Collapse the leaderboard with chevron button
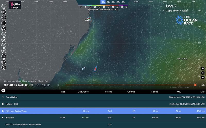 coord(3,90)
